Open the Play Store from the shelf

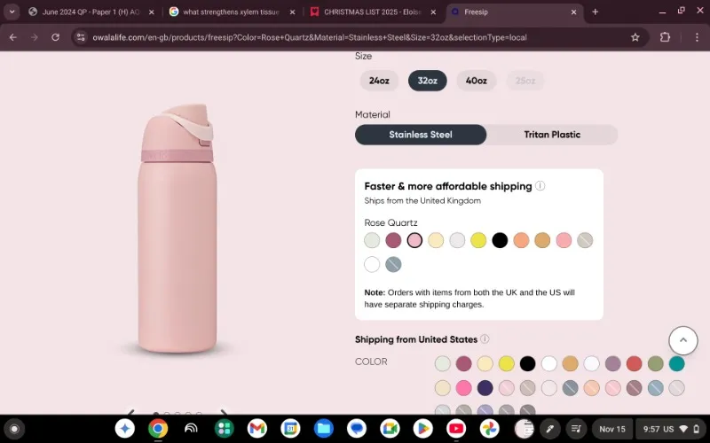tap(423, 429)
